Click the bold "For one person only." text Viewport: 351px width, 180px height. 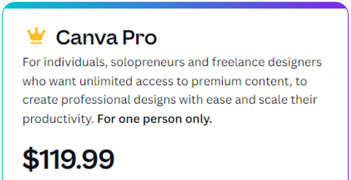[154, 119]
